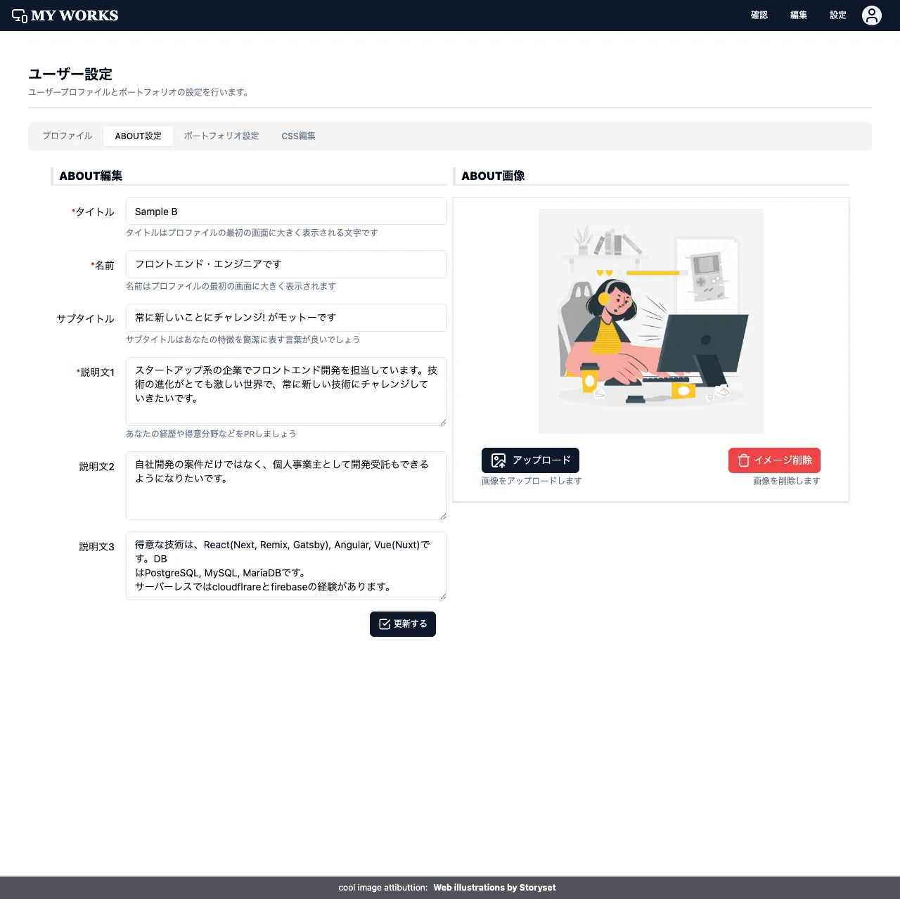Select the 編集 item in top navigation

click(798, 15)
